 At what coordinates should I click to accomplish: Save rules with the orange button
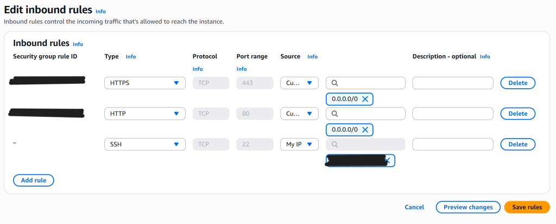click(527, 207)
